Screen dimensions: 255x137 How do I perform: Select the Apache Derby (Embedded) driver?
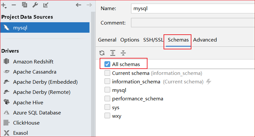pos(45,82)
